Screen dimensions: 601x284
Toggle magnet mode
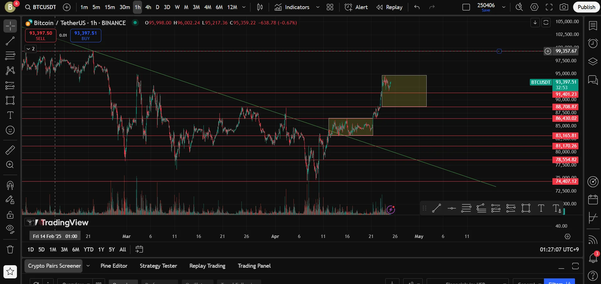tap(10, 185)
